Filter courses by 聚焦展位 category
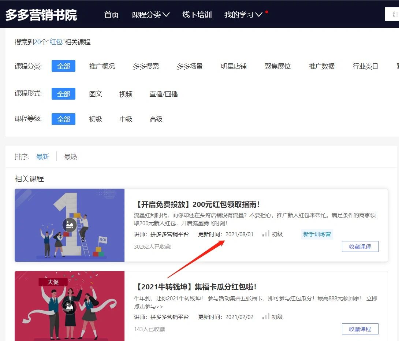Image resolution: width=399 pixels, height=341 pixels. 277,66
